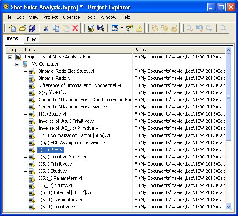Select J(S_,t) Integral [t1, t2].vi

tap(65, 192)
